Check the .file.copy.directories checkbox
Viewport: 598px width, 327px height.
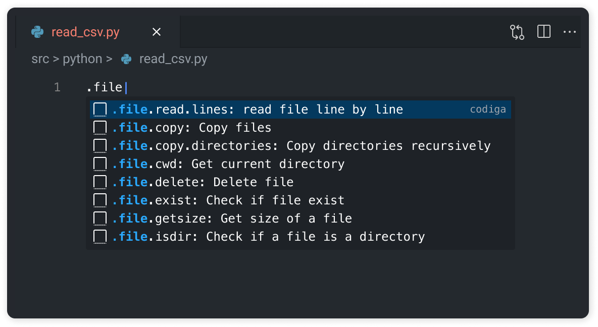99,145
